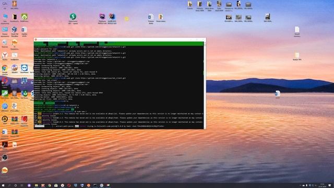This screenshot has width=334, height=188.
Task: Open File Explorer from the taskbar
Action: pos(37,185)
